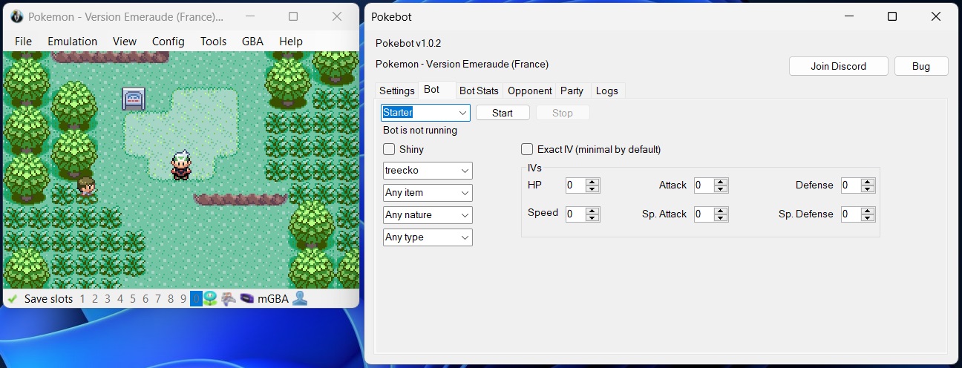Select save slot 8
Screen dimensions: 962x368
(x=171, y=299)
